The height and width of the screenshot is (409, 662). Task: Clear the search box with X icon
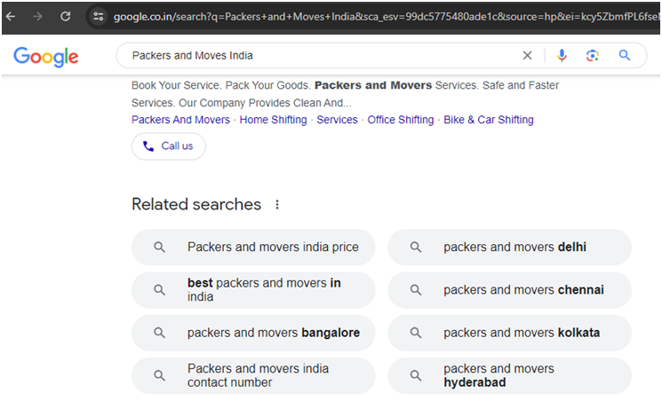tap(527, 55)
